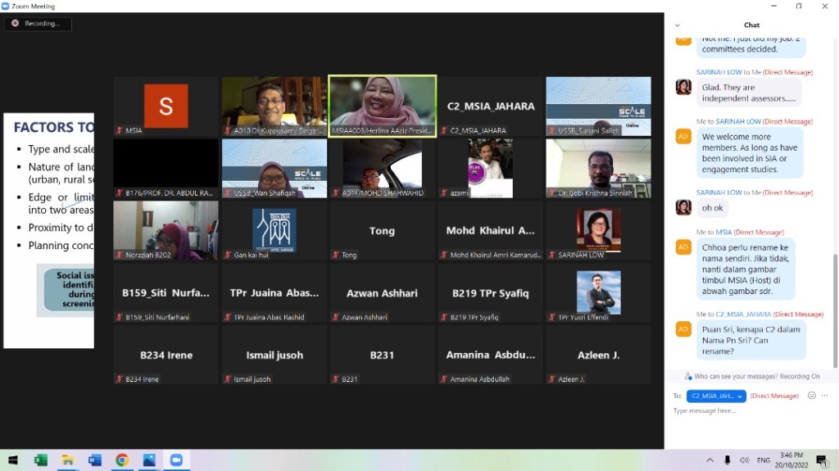
Task: Collapse the Chat panel chevron
Action: pos(677,25)
